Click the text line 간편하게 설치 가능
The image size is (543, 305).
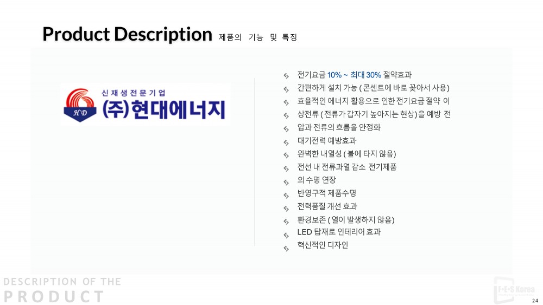click(x=373, y=88)
